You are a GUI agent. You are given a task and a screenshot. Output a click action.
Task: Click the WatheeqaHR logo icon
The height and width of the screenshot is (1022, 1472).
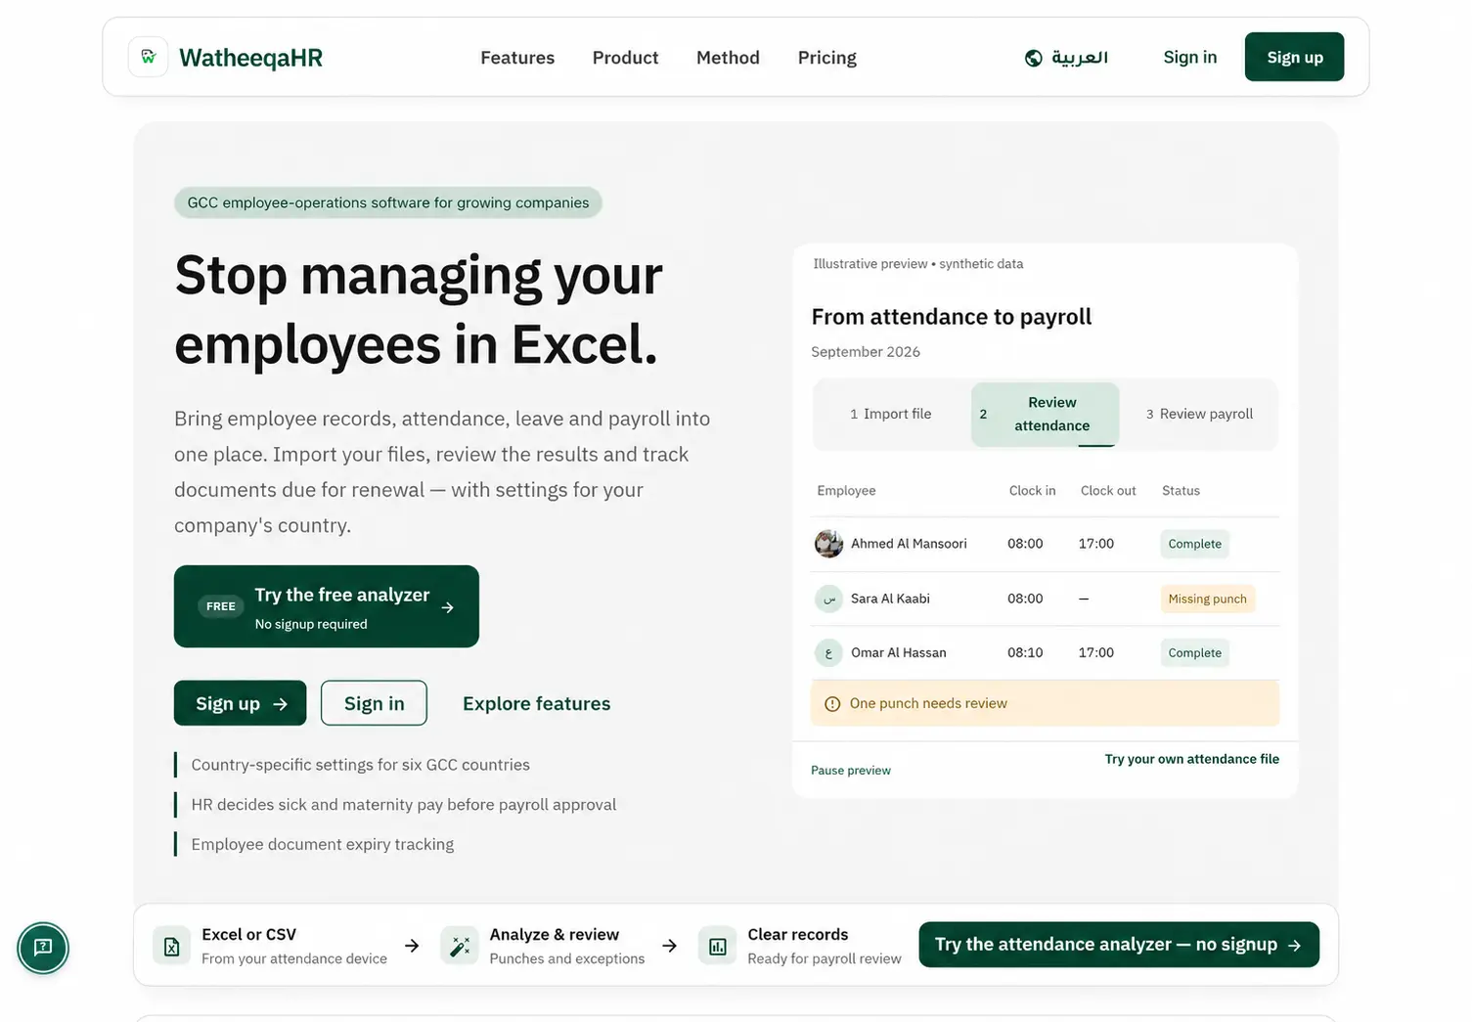coord(149,57)
